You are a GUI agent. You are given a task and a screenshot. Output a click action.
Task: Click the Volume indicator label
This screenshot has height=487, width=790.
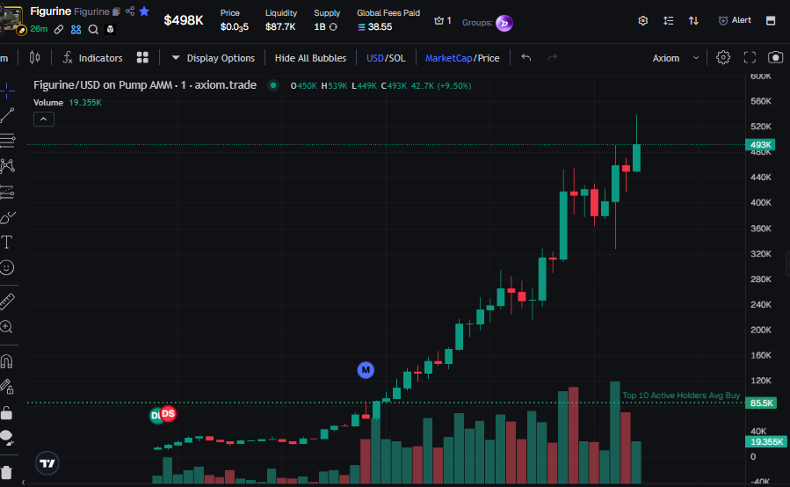[48, 102]
